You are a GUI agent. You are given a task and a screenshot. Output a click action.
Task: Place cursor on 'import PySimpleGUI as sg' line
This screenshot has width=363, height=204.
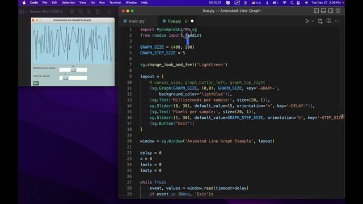(168, 29)
